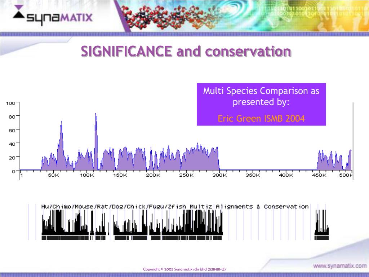Click the copyright 2005 Synamatix footer text
369x277 pixels.
pyautogui.click(x=184, y=269)
